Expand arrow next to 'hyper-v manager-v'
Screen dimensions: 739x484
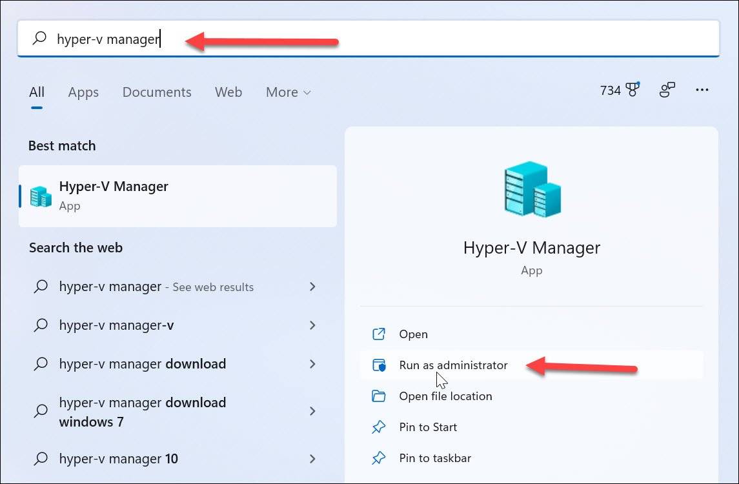312,325
